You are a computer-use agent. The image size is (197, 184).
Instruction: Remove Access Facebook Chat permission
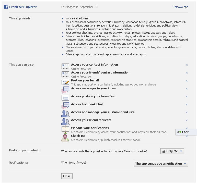pos(187,105)
